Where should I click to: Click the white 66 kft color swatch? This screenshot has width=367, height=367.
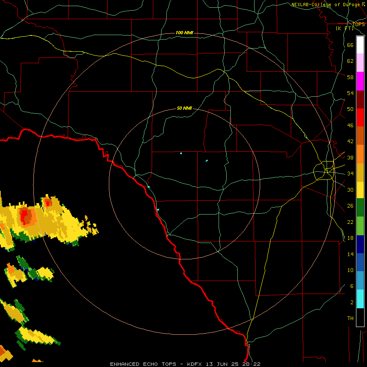pos(360,45)
